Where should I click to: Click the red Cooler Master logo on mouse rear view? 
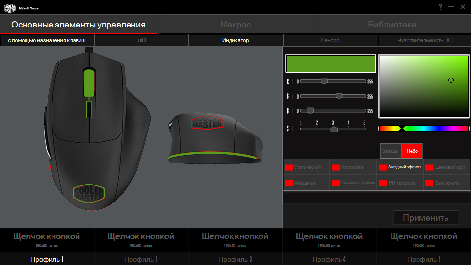[207, 122]
